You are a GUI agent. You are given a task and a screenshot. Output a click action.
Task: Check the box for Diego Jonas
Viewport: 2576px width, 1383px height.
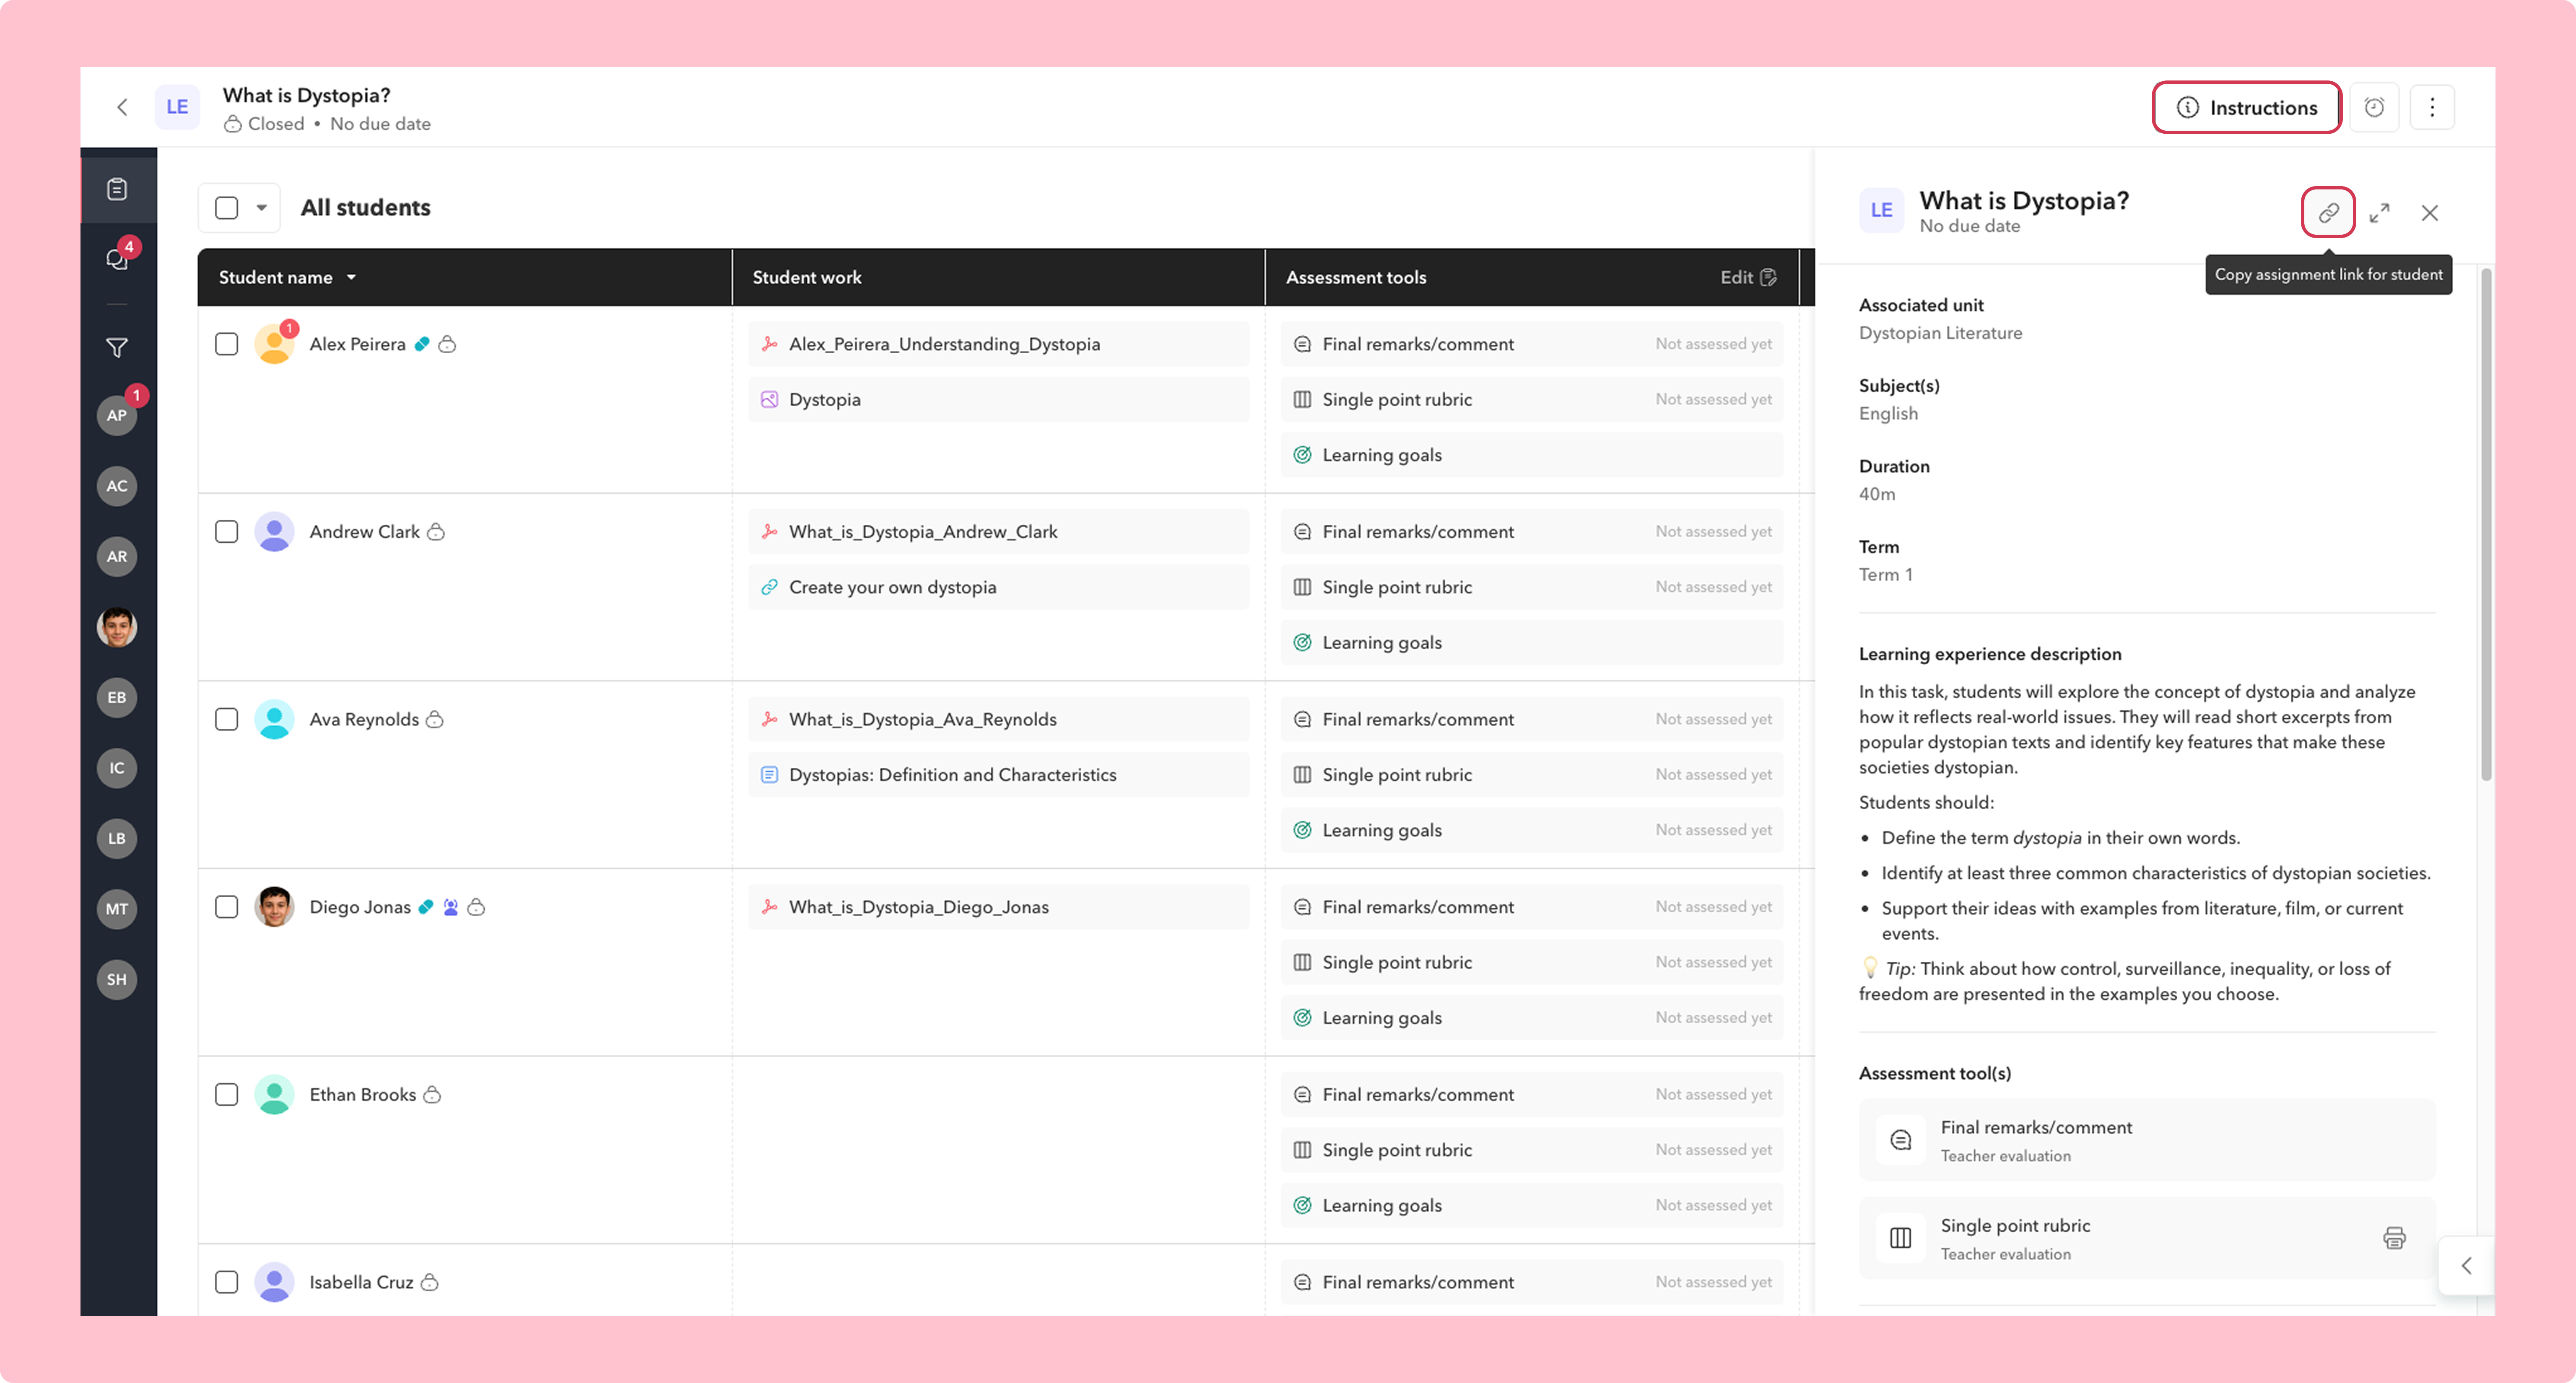click(x=227, y=906)
